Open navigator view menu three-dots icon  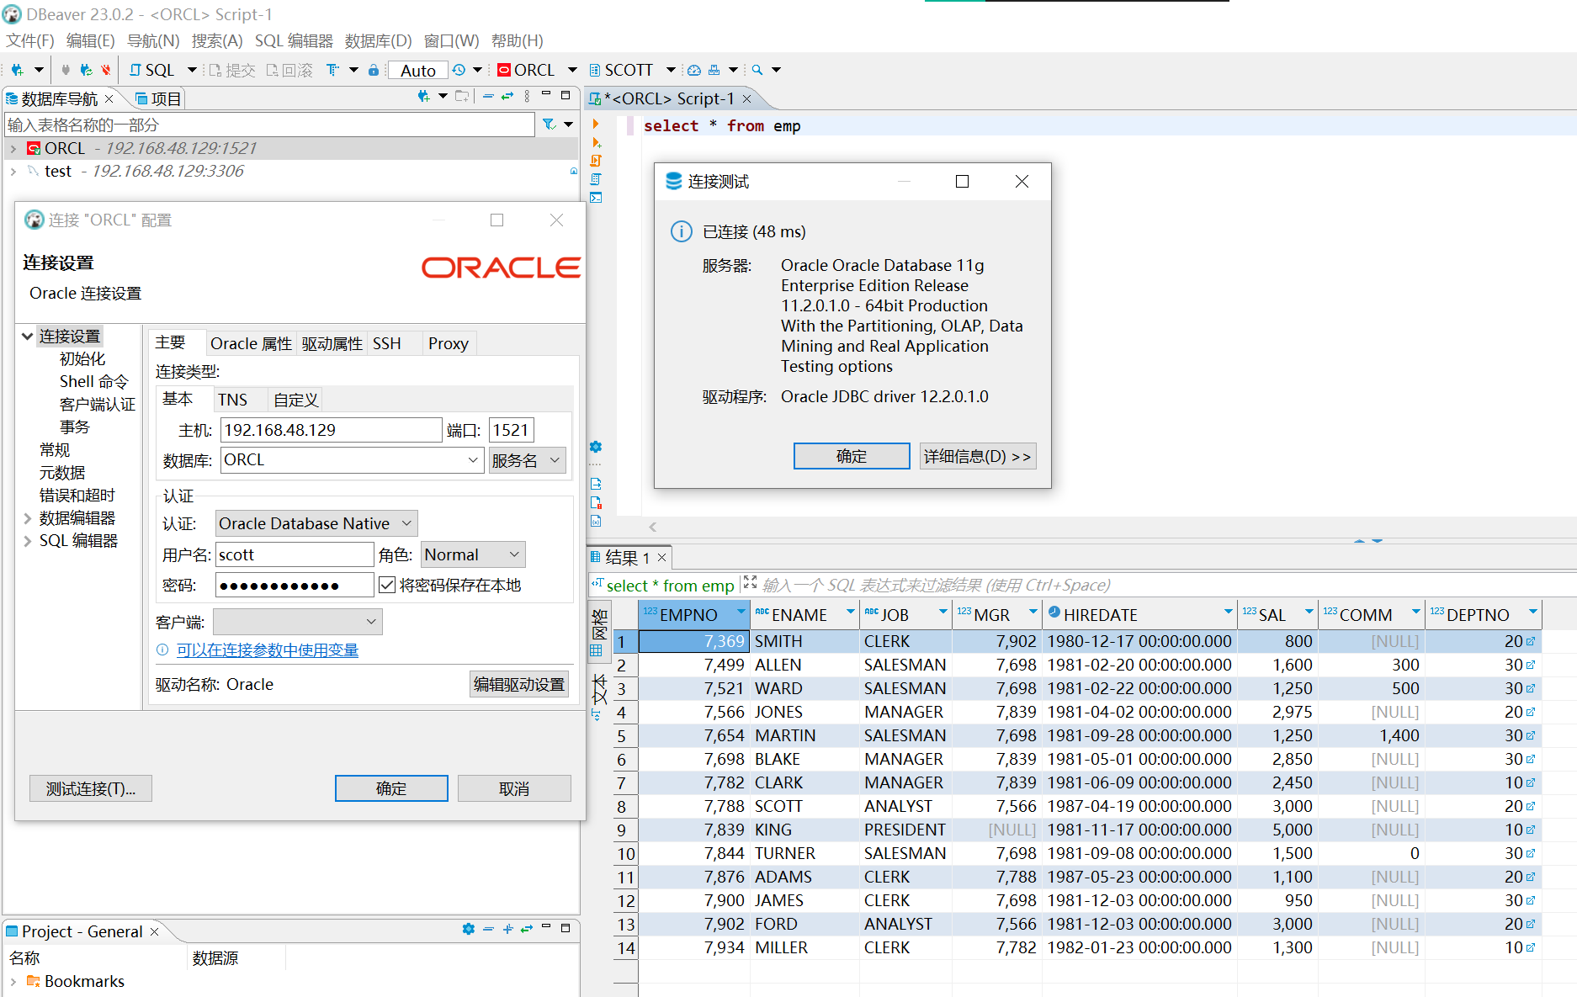[527, 97]
